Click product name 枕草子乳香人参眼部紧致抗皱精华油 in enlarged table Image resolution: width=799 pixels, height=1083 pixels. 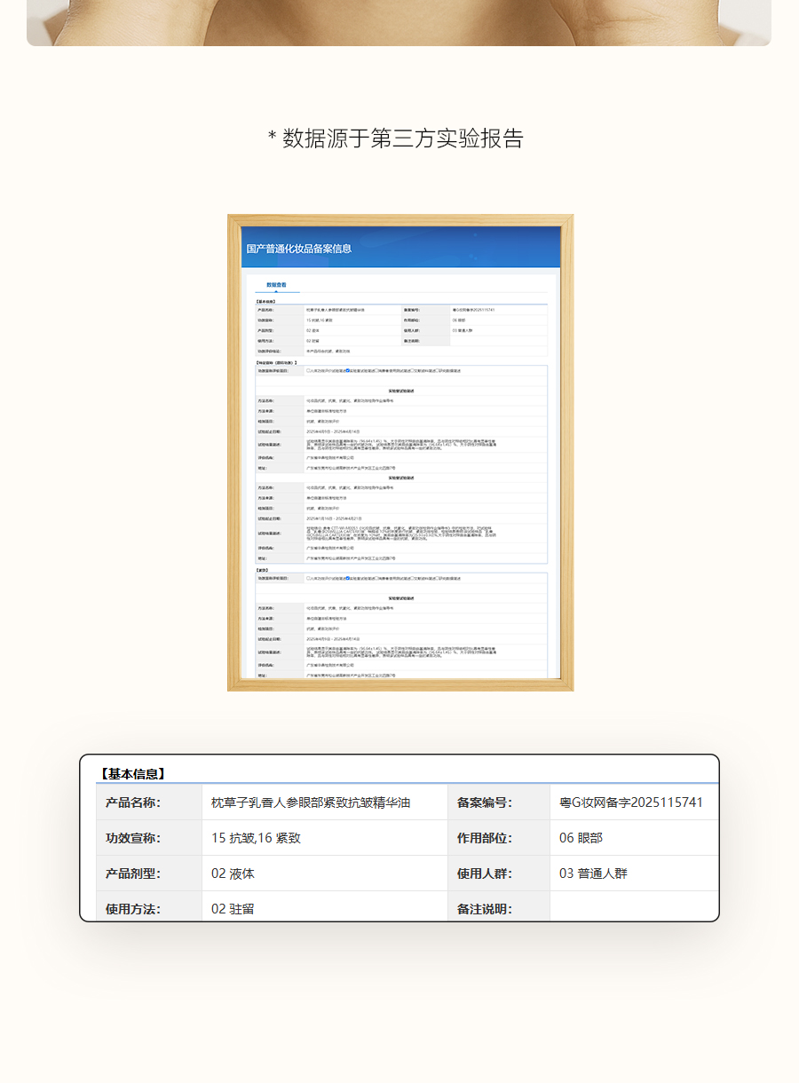(x=311, y=802)
